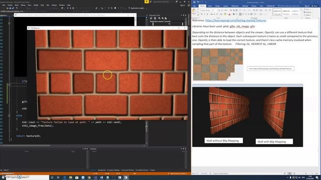Click the Stop Debugging icon in the Visual Studio toolbar

(x=115, y=8)
